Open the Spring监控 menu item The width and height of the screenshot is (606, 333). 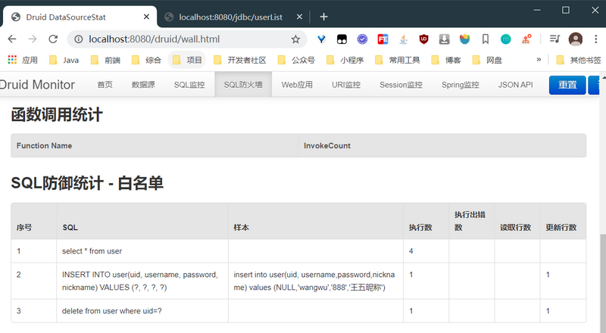461,85
